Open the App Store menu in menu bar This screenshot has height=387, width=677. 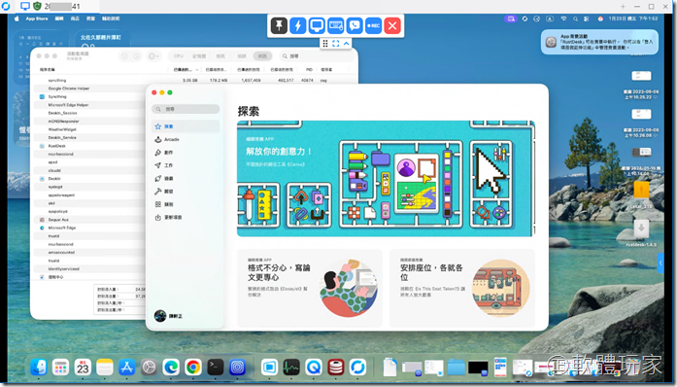[37, 18]
